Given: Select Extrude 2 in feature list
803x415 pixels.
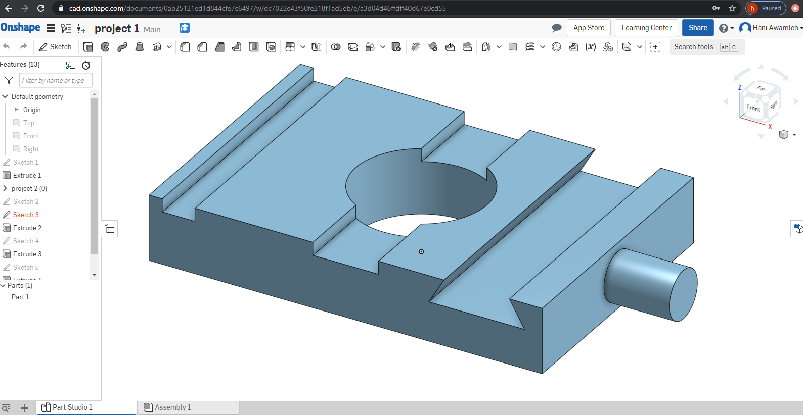Looking at the screenshot, I should 27,228.
